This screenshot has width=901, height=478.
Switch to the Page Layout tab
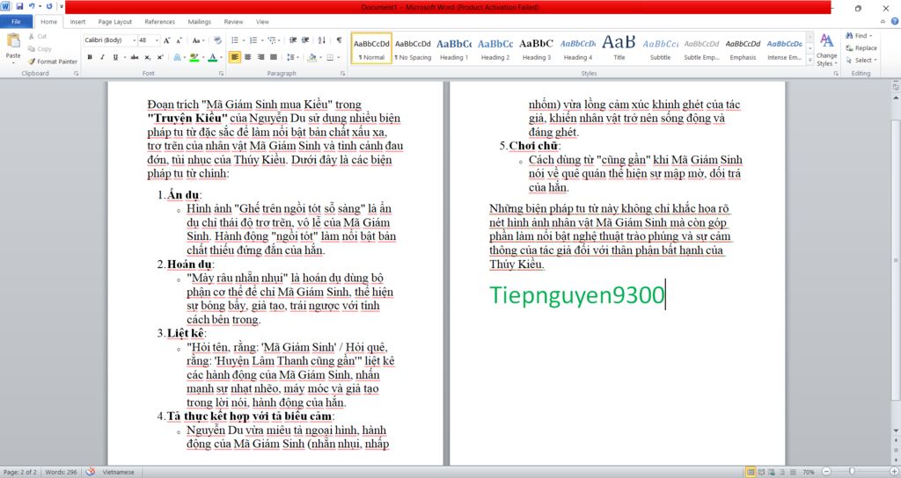[115, 22]
